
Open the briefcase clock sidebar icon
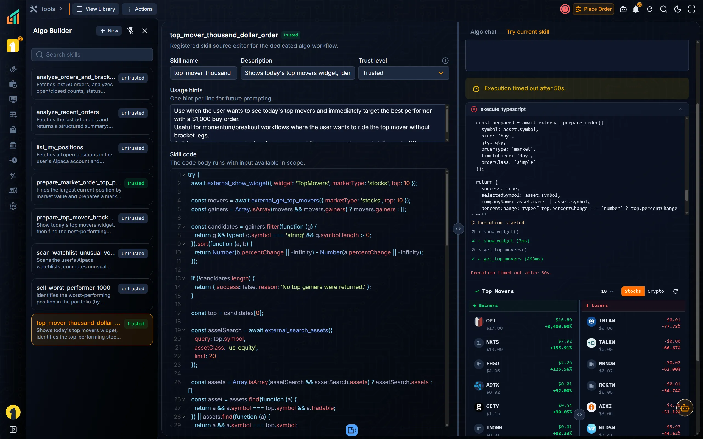13,84
